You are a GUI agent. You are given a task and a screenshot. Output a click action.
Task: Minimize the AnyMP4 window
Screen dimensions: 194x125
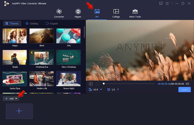[x=177, y=4]
